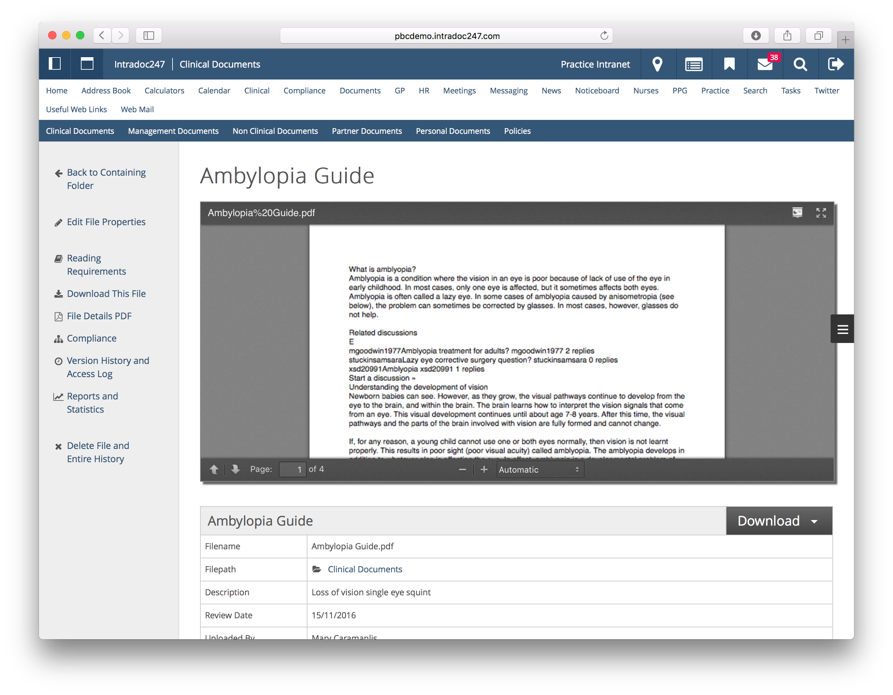Open the Useful Web Links menu
The height and width of the screenshot is (695, 893).
(76, 109)
